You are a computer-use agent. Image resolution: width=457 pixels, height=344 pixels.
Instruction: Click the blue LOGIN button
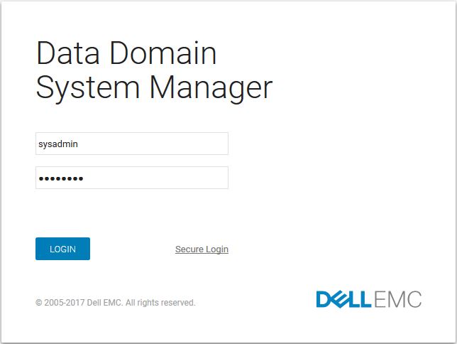coord(62,249)
